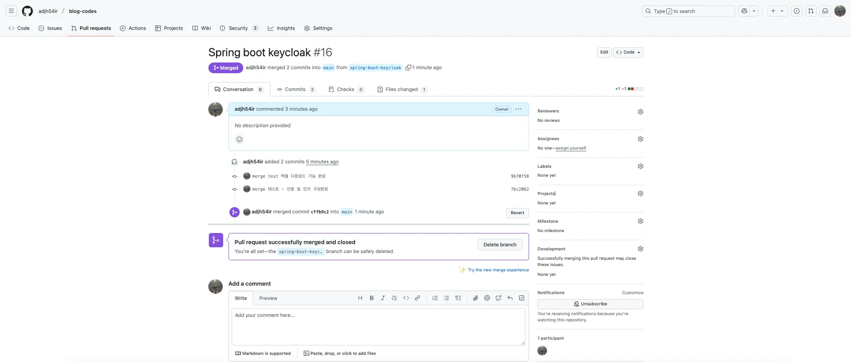This screenshot has width=851, height=362.
Task: Edit Assignees with the gear icon
Action: pyautogui.click(x=640, y=139)
